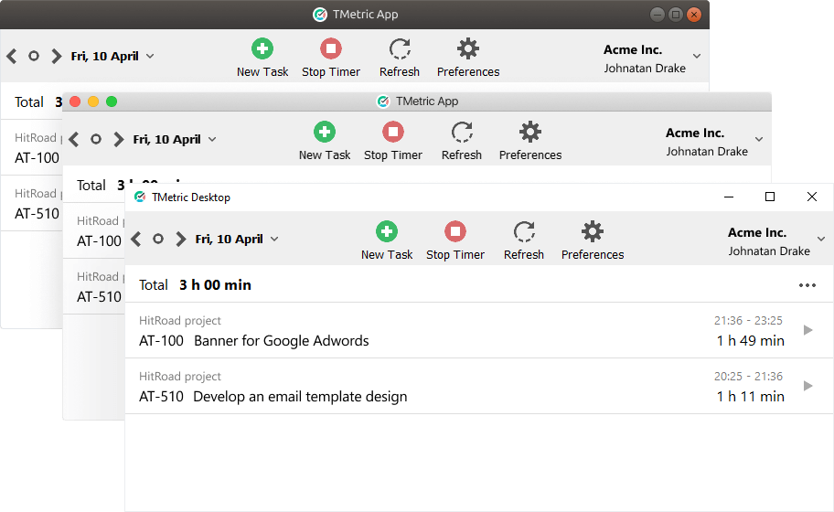Open Preferences in the macOS TMetric window
This screenshot has height=512, width=834.
pos(530,141)
